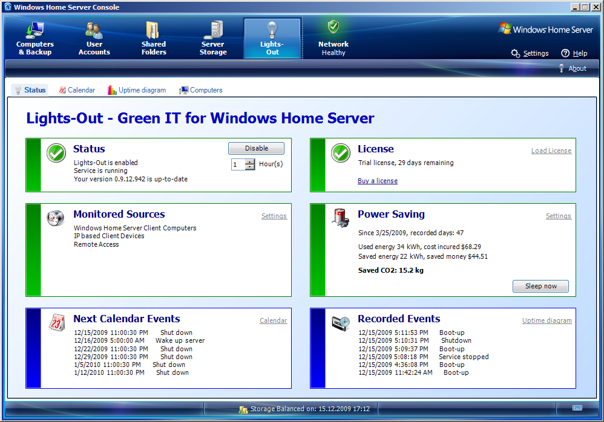This screenshot has height=422, width=604.
Task: Click the 12/15/2009 5:11:53 PM Boot-up event
Action: 412,333
